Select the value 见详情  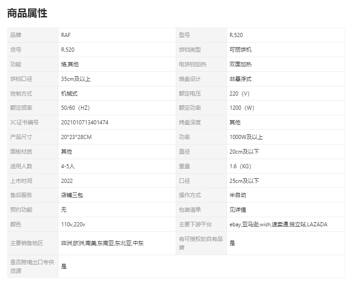coord(238,209)
